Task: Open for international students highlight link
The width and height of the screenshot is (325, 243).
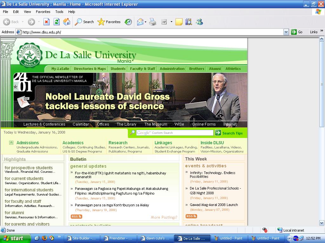Action: tap(29, 190)
